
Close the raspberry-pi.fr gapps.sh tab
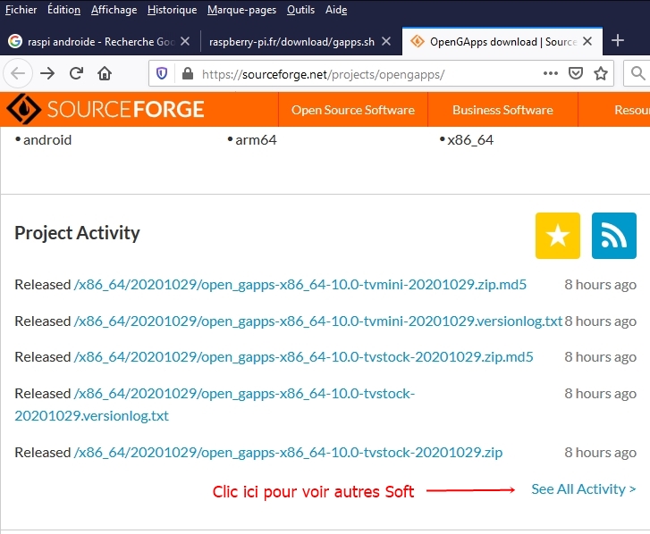click(386, 41)
